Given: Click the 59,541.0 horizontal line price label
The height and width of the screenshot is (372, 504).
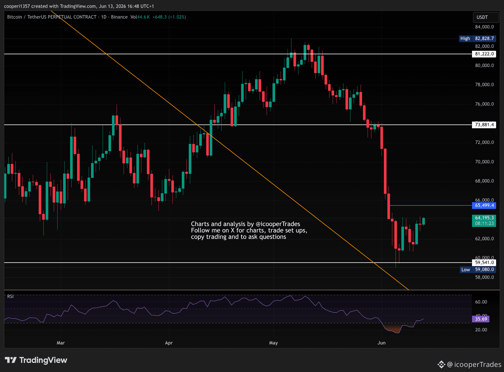Looking at the screenshot, I should [484, 263].
